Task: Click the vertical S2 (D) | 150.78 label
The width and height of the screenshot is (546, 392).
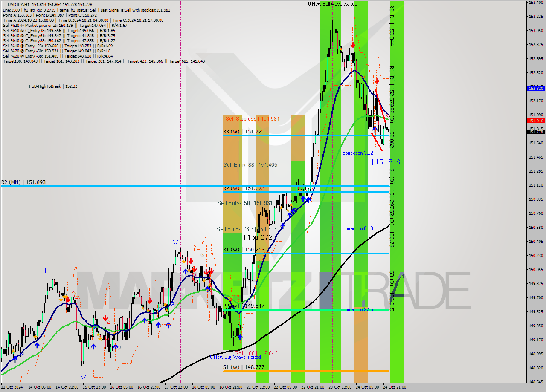Action: click(x=392, y=228)
